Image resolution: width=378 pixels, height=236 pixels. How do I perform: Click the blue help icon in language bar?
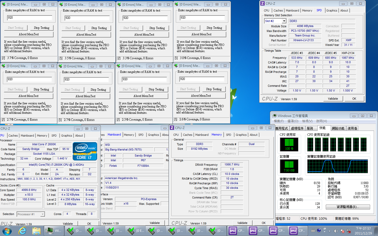click(x=319, y=230)
